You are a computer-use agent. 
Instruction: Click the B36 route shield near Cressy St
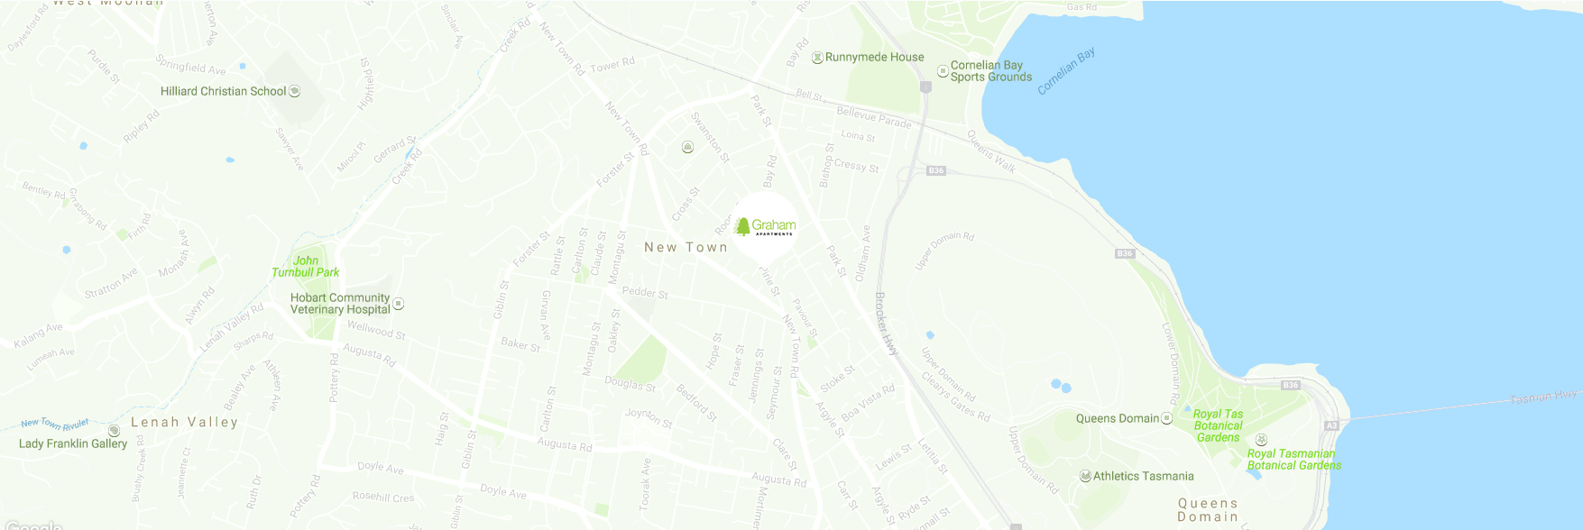pos(936,170)
